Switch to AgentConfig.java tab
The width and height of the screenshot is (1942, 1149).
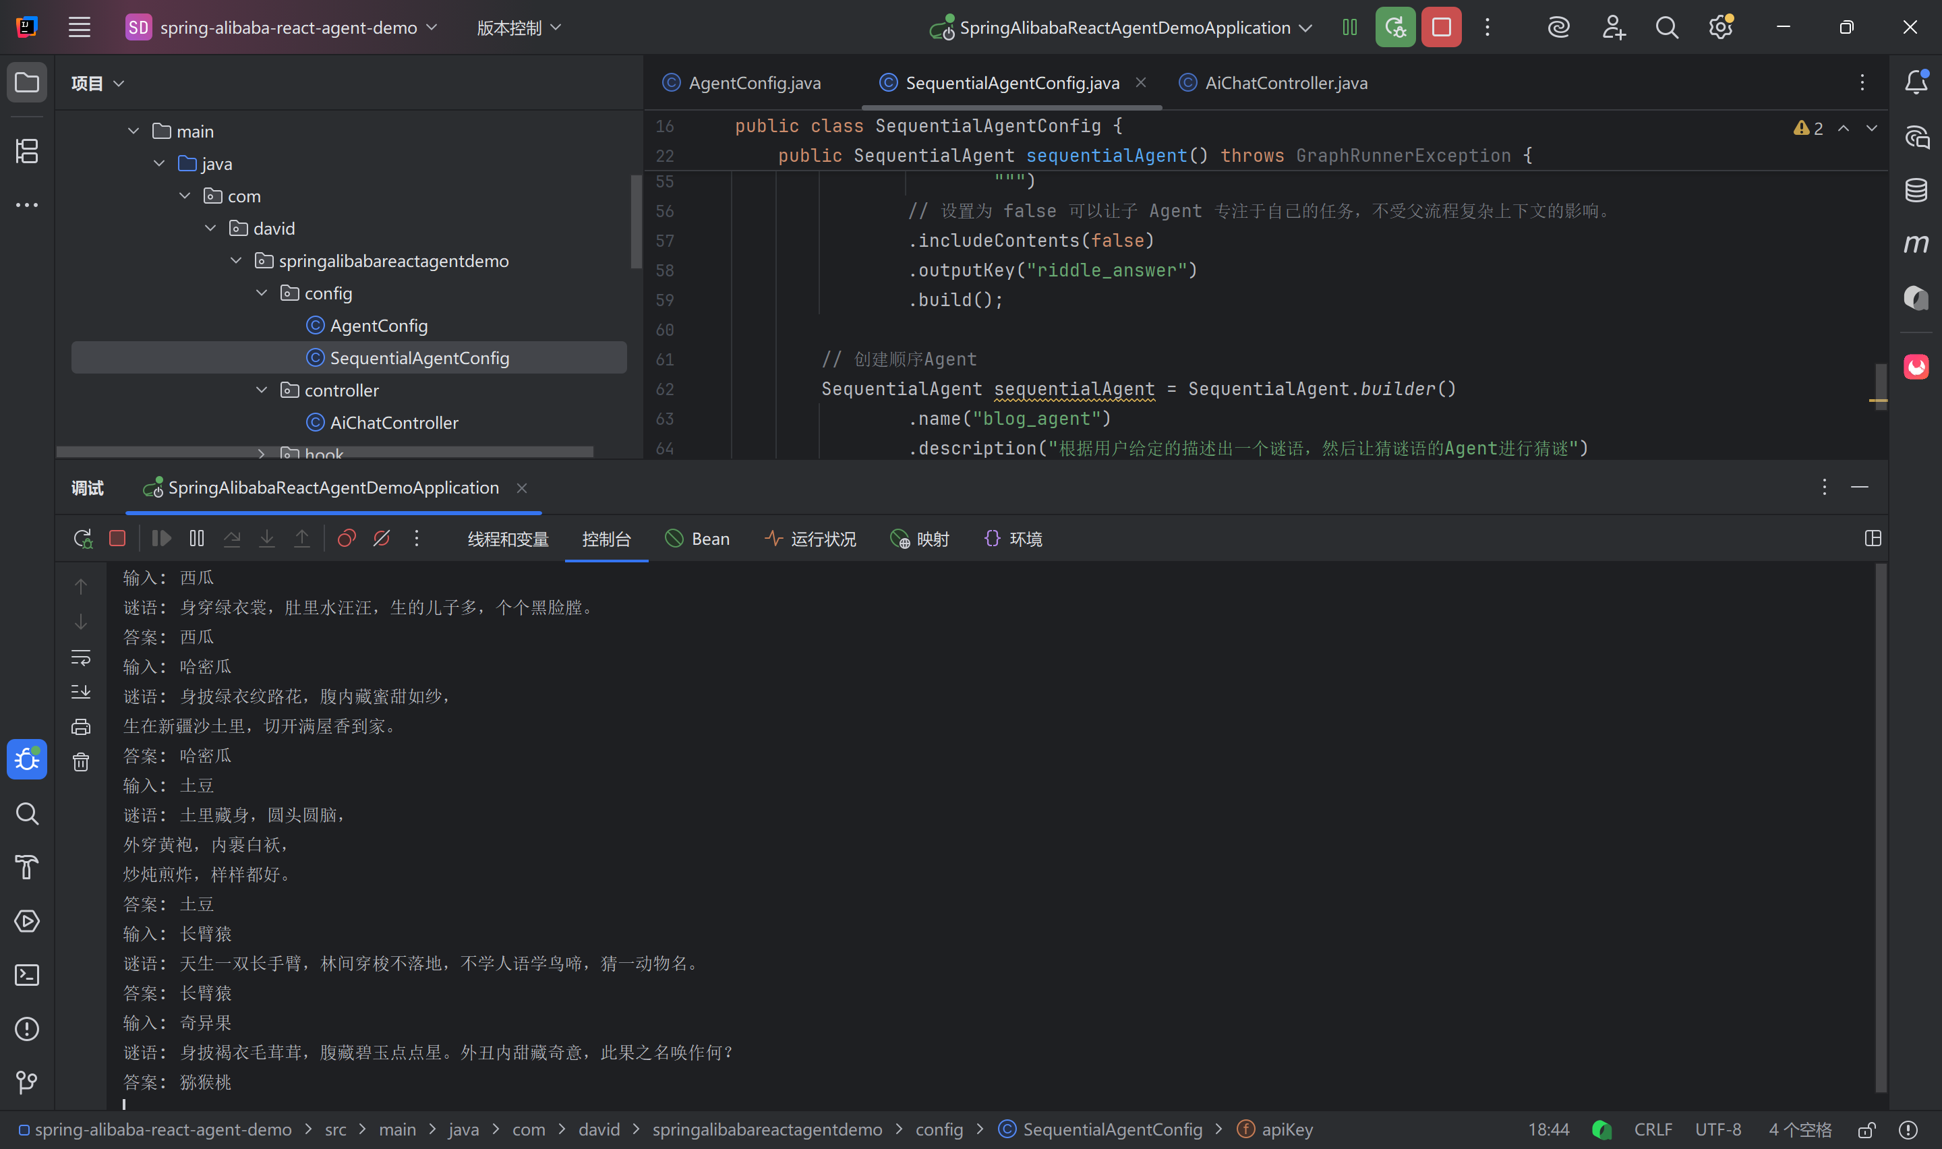[742, 83]
